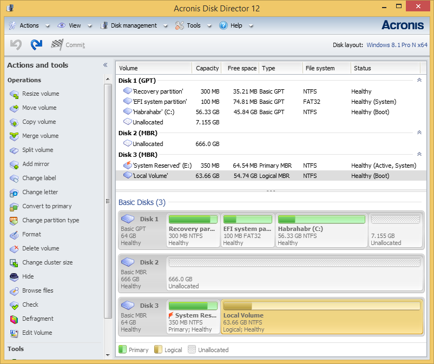Click the Defragment icon
The image size is (434, 364).
[14, 319]
